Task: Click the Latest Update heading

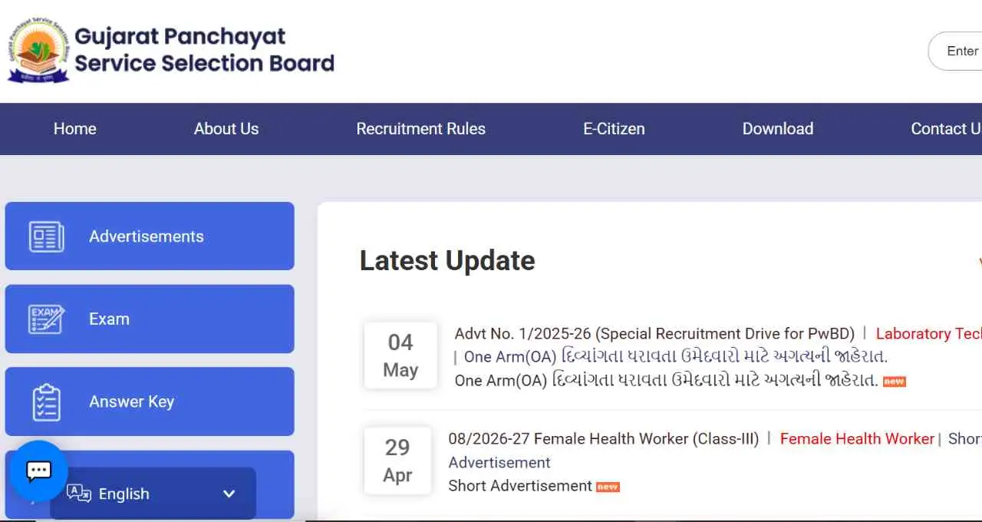Action: (x=447, y=261)
